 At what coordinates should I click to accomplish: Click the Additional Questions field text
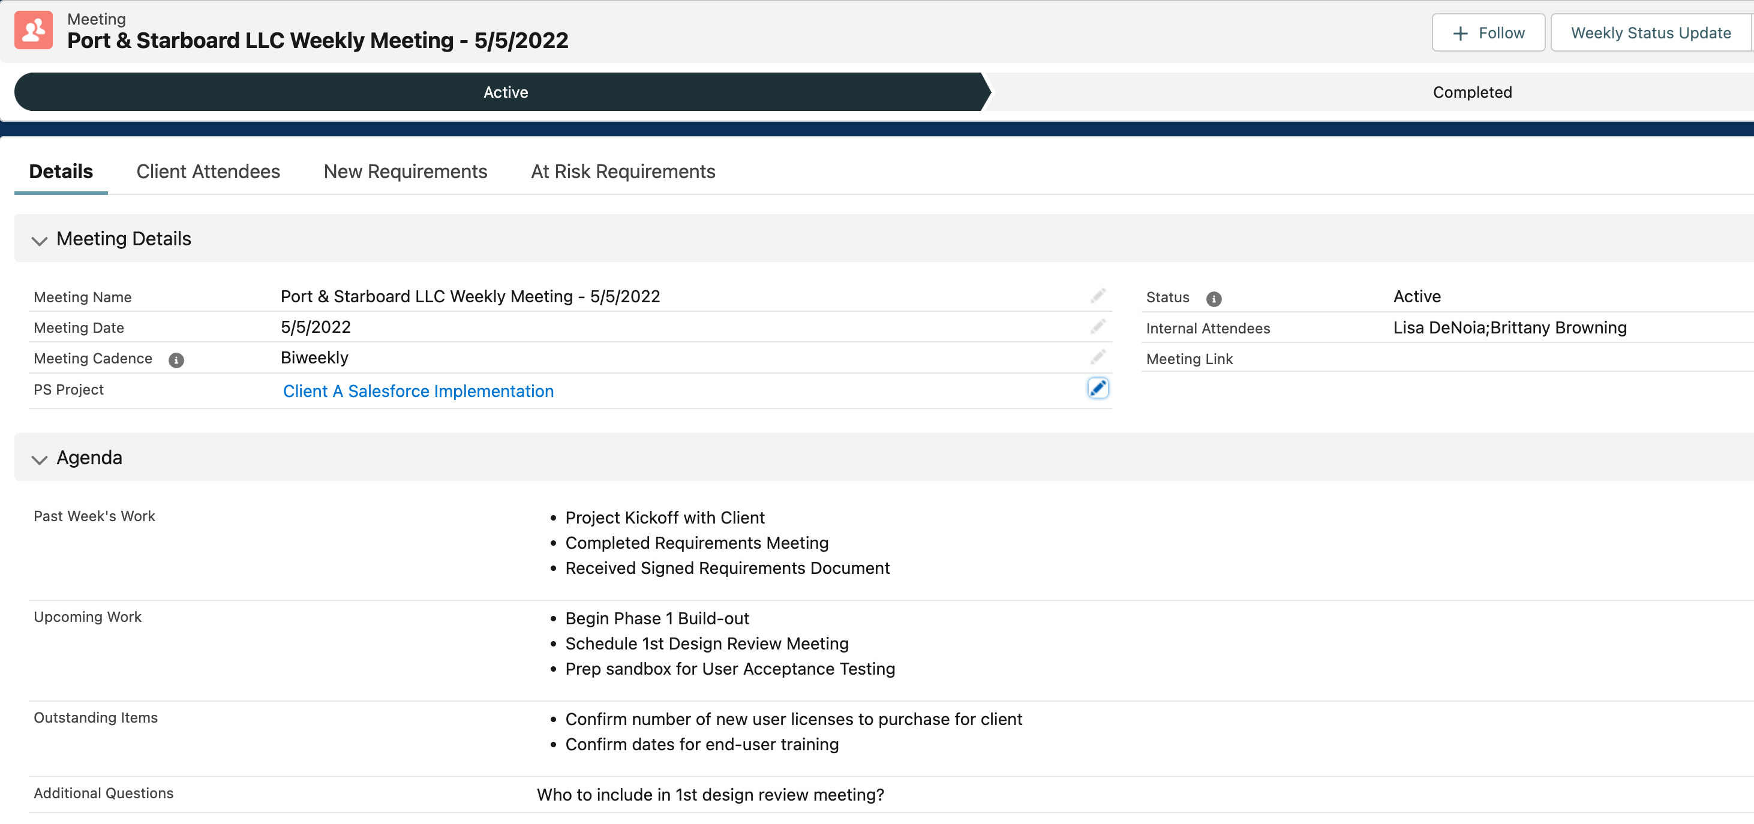710,794
